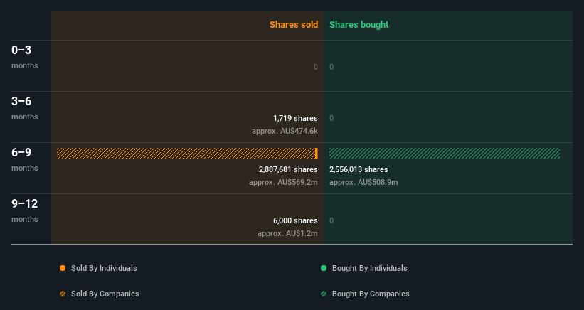This screenshot has height=310, width=584.
Task: Click the 0 shares sold value in 0–3 months
Action: (x=315, y=67)
